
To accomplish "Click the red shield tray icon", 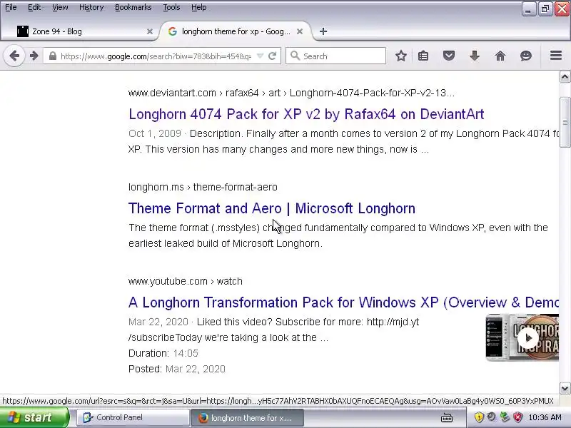I will tap(518, 417).
